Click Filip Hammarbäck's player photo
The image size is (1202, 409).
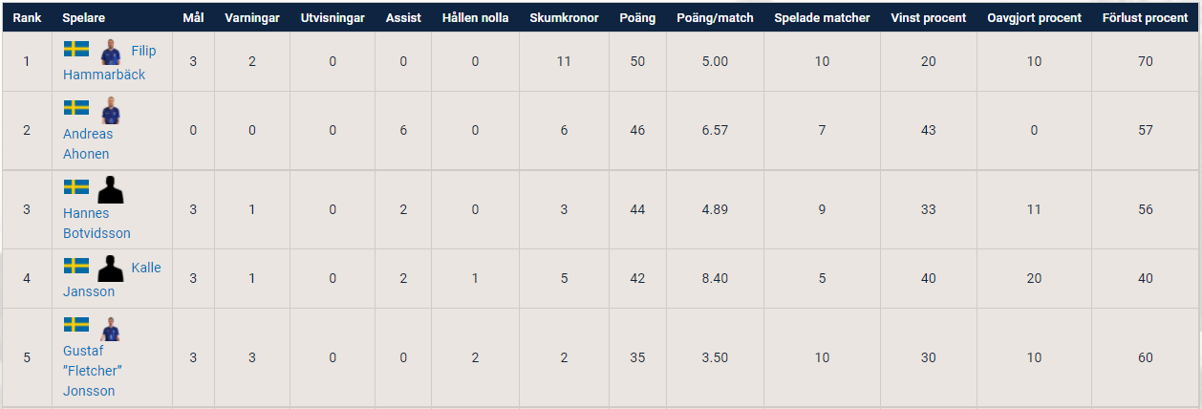click(111, 52)
